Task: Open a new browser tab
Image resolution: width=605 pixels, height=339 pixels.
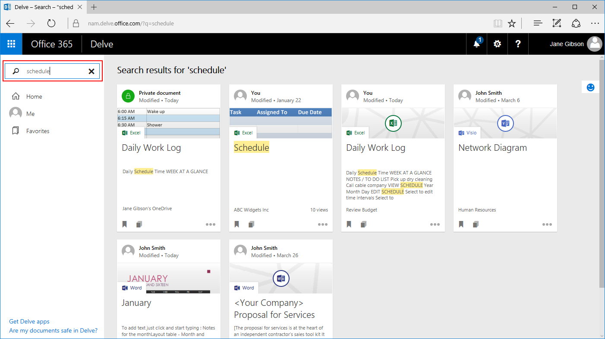Action: (94, 7)
